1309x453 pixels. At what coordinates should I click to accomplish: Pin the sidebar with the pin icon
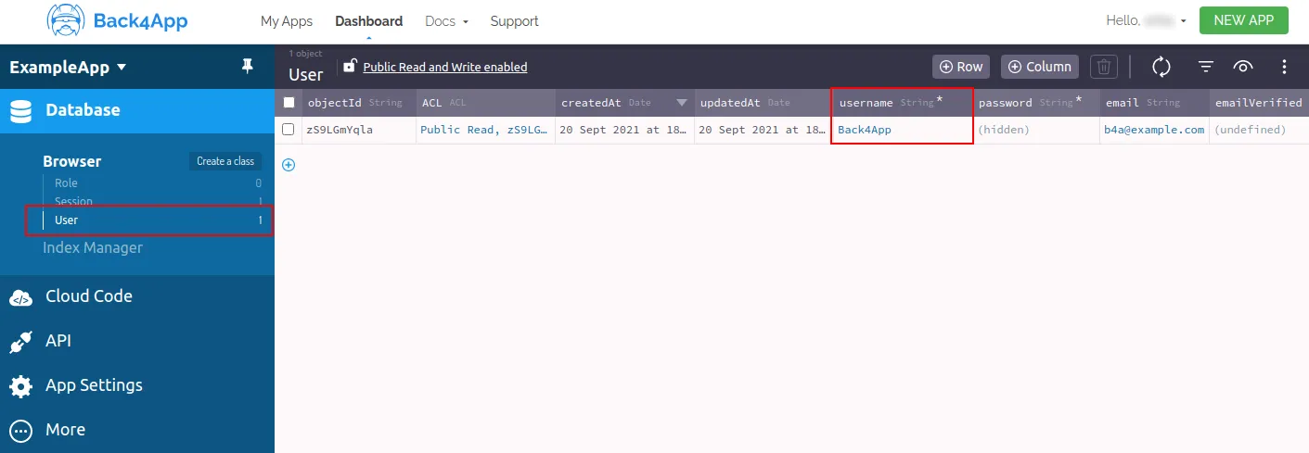coord(247,67)
